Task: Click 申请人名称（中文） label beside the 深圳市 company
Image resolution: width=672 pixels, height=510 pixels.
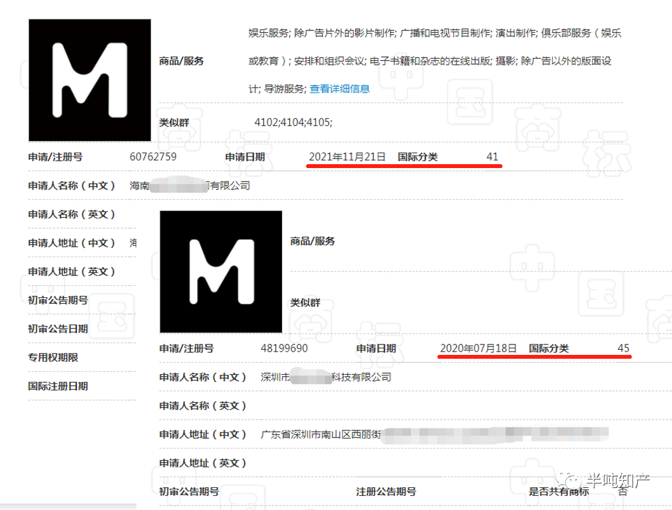Action: 202,377
